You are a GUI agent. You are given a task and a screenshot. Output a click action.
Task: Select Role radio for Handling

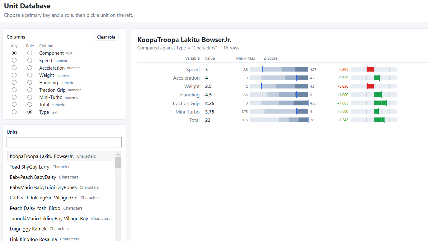coord(30,82)
